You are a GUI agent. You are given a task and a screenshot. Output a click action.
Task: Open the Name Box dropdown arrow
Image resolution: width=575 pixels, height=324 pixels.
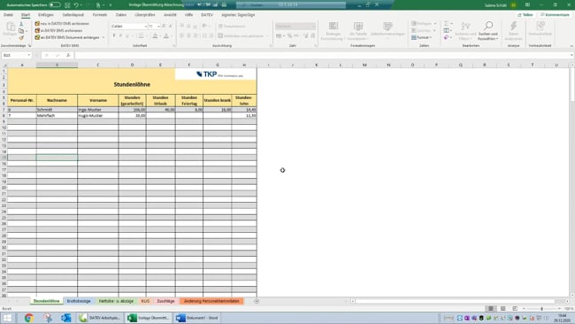tap(29, 55)
